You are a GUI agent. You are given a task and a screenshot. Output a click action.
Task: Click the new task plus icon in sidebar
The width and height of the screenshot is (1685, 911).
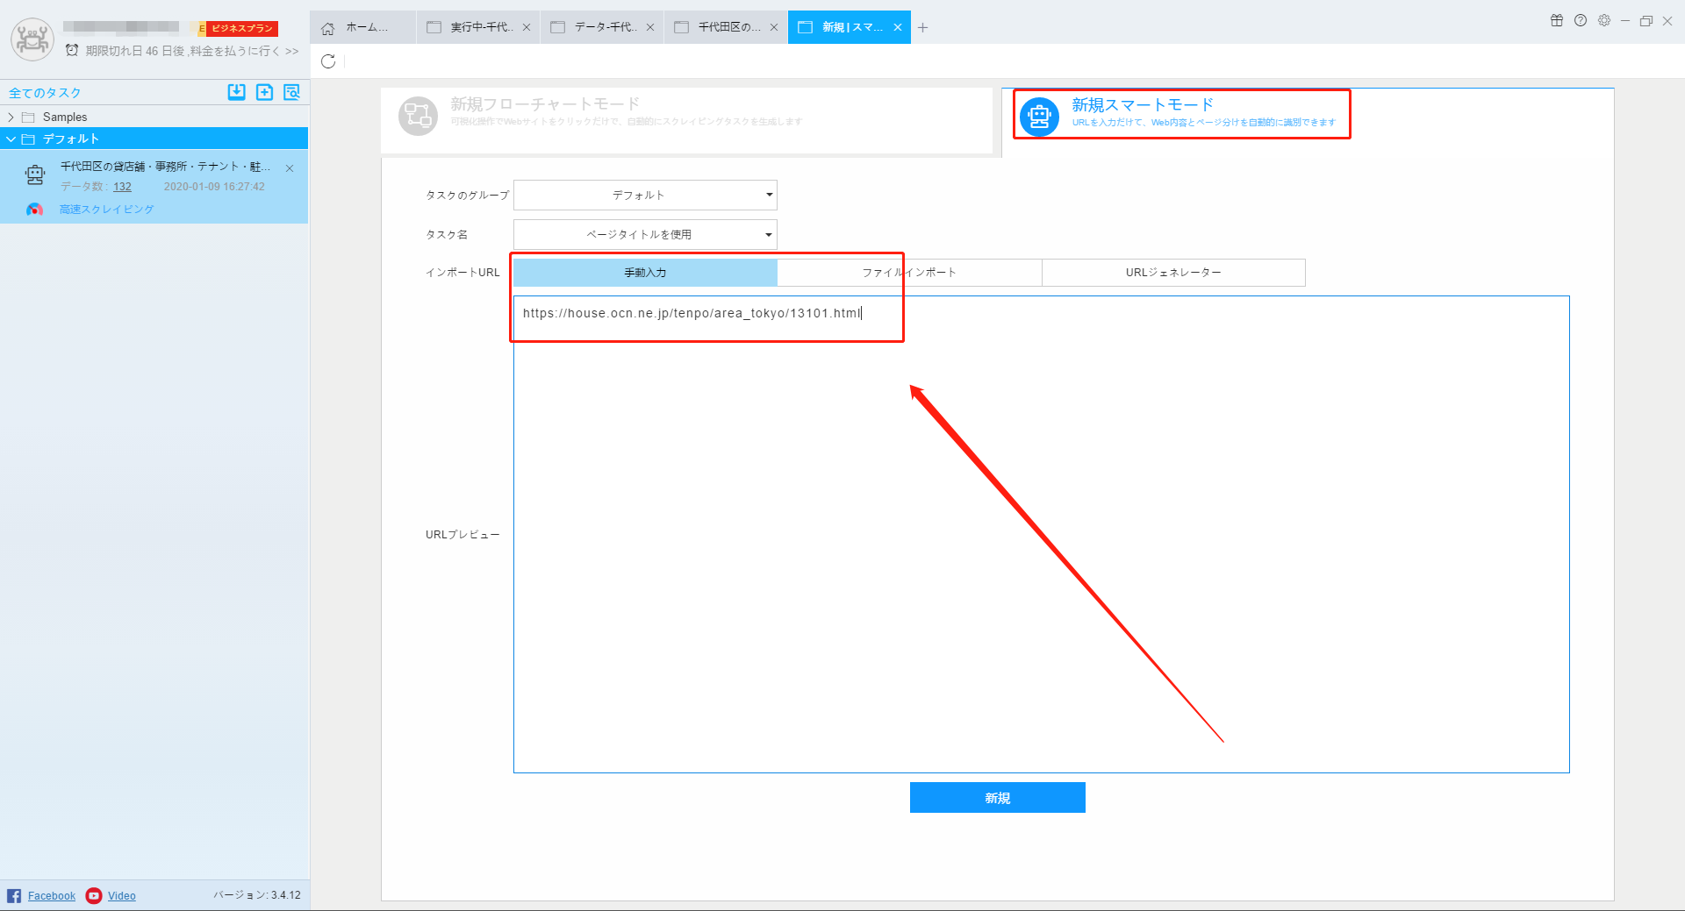(264, 92)
